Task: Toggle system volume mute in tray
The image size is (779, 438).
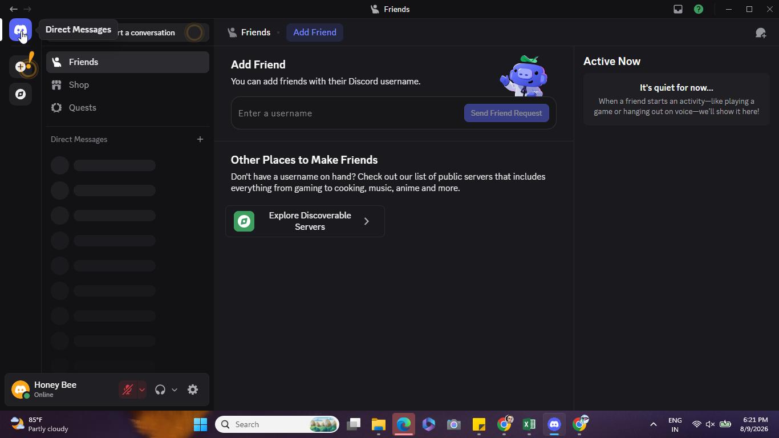Action: point(711,424)
